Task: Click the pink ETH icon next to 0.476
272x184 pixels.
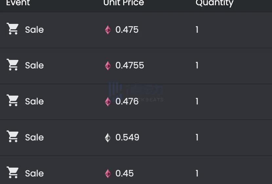Action: click(x=108, y=102)
